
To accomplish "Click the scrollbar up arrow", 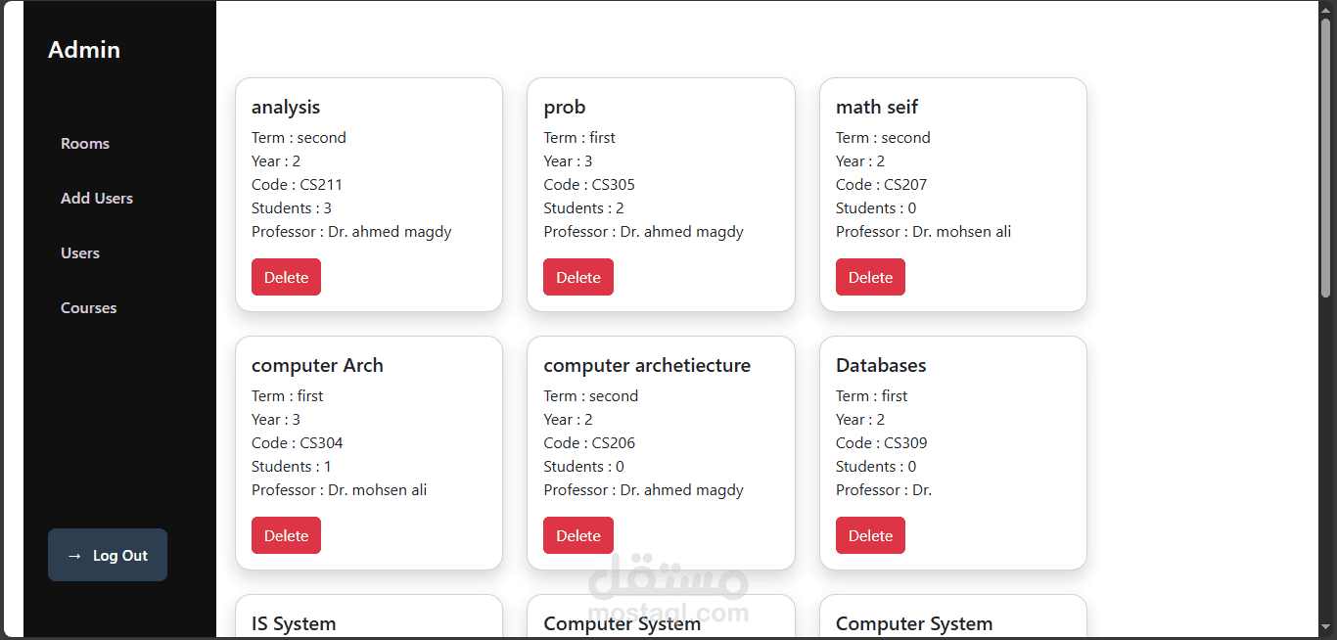I will pyautogui.click(x=1326, y=9).
